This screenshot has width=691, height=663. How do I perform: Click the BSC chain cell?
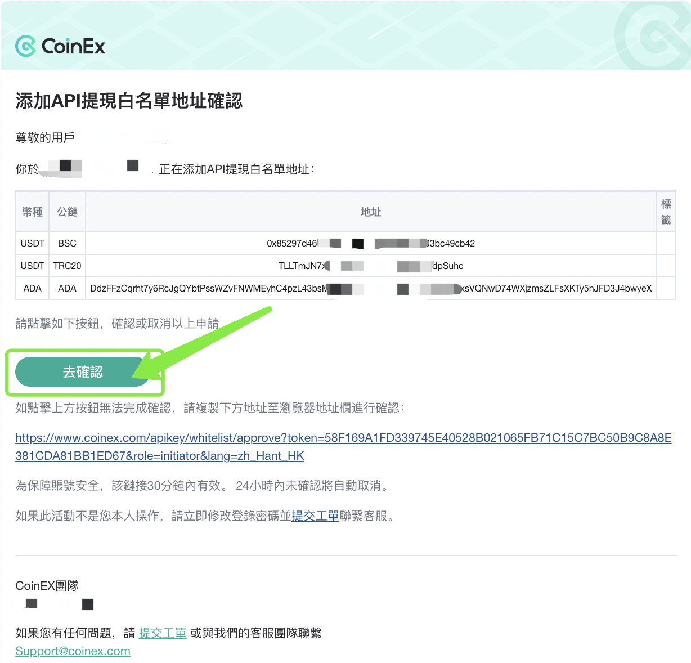click(x=68, y=244)
